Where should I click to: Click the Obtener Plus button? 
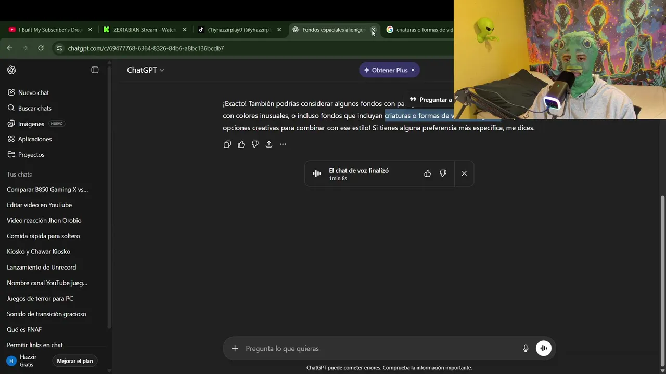point(386,70)
